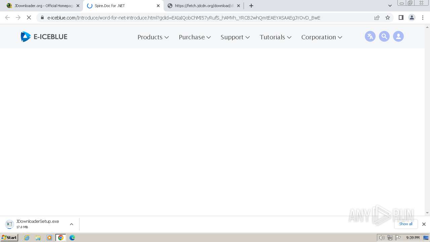
Task: Share this page from the address bar
Action: (x=377, y=17)
